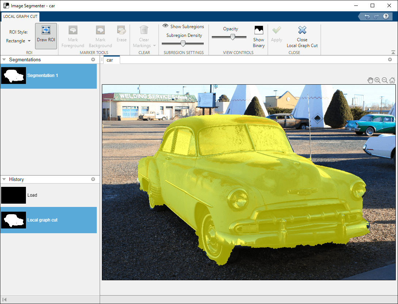This screenshot has height=304, width=398.
Task: Select the Load history thumbnail
Action: pos(14,195)
